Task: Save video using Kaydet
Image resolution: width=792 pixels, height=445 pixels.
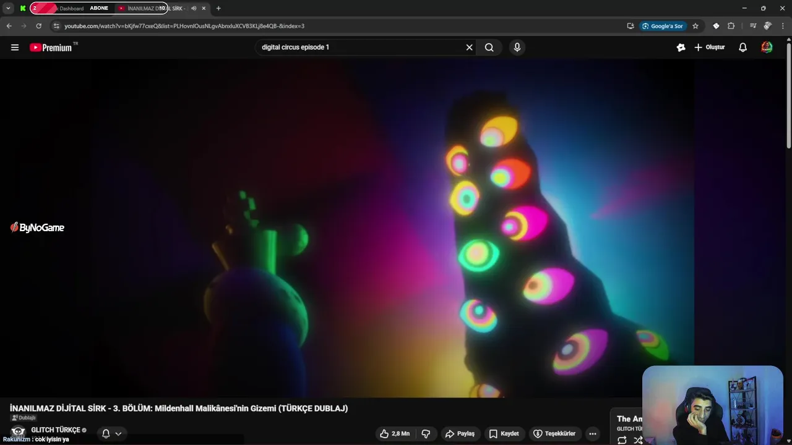Action: 504,433
